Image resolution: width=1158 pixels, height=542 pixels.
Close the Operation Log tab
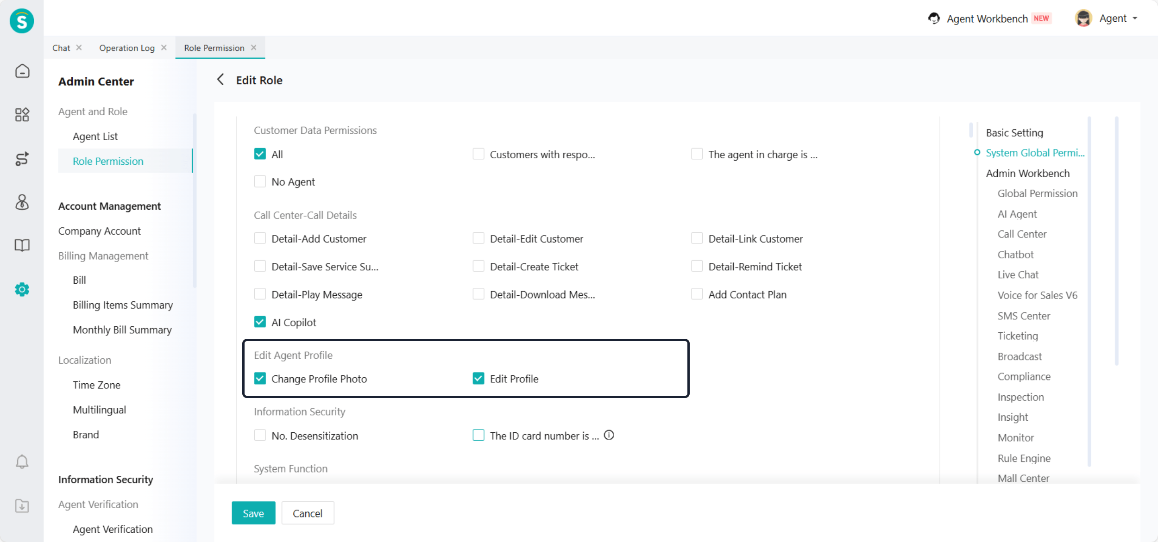click(x=164, y=48)
